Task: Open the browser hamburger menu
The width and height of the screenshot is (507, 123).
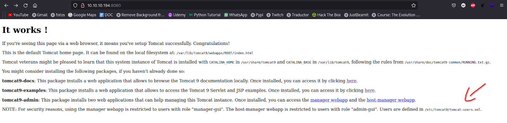Action: 502,5
